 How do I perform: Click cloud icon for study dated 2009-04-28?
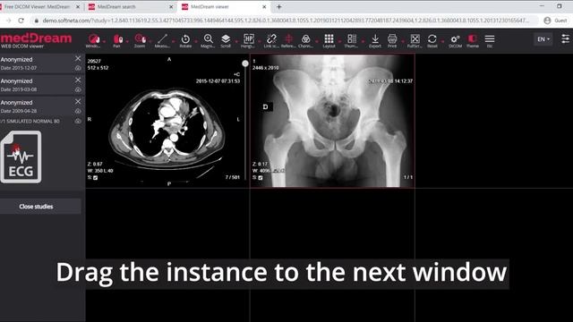pyautogui.click(x=78, y=111)
